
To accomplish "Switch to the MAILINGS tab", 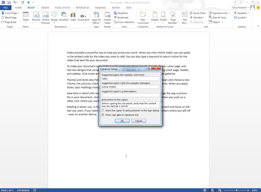I will (x=100, y=8).
